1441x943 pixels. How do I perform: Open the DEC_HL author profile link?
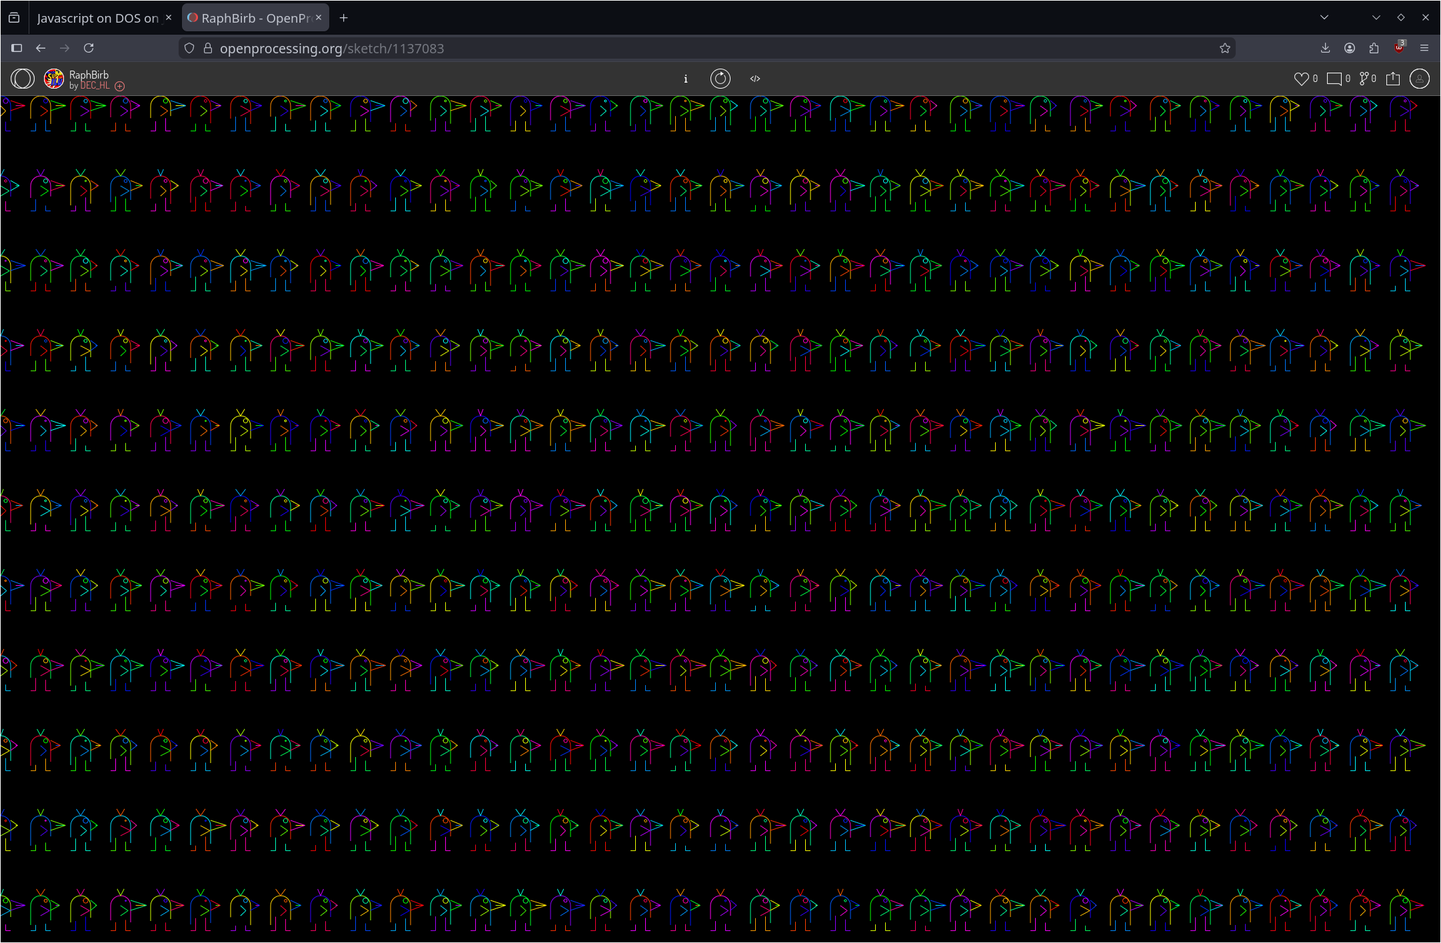95,86
